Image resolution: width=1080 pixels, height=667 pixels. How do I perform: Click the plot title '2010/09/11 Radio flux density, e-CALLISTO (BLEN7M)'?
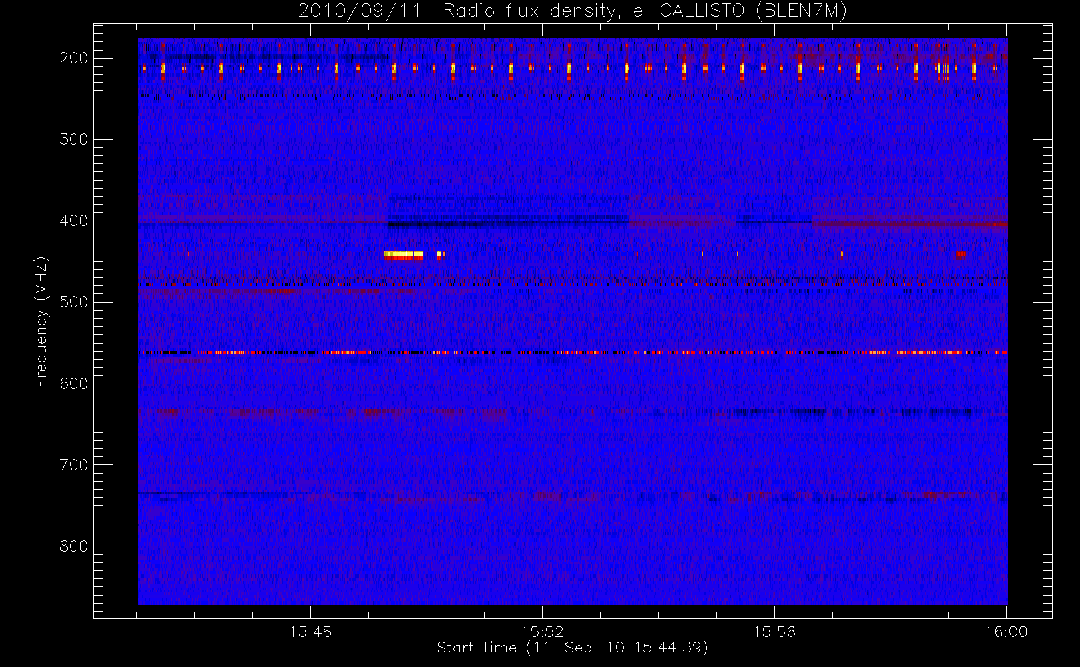[573, 11]
